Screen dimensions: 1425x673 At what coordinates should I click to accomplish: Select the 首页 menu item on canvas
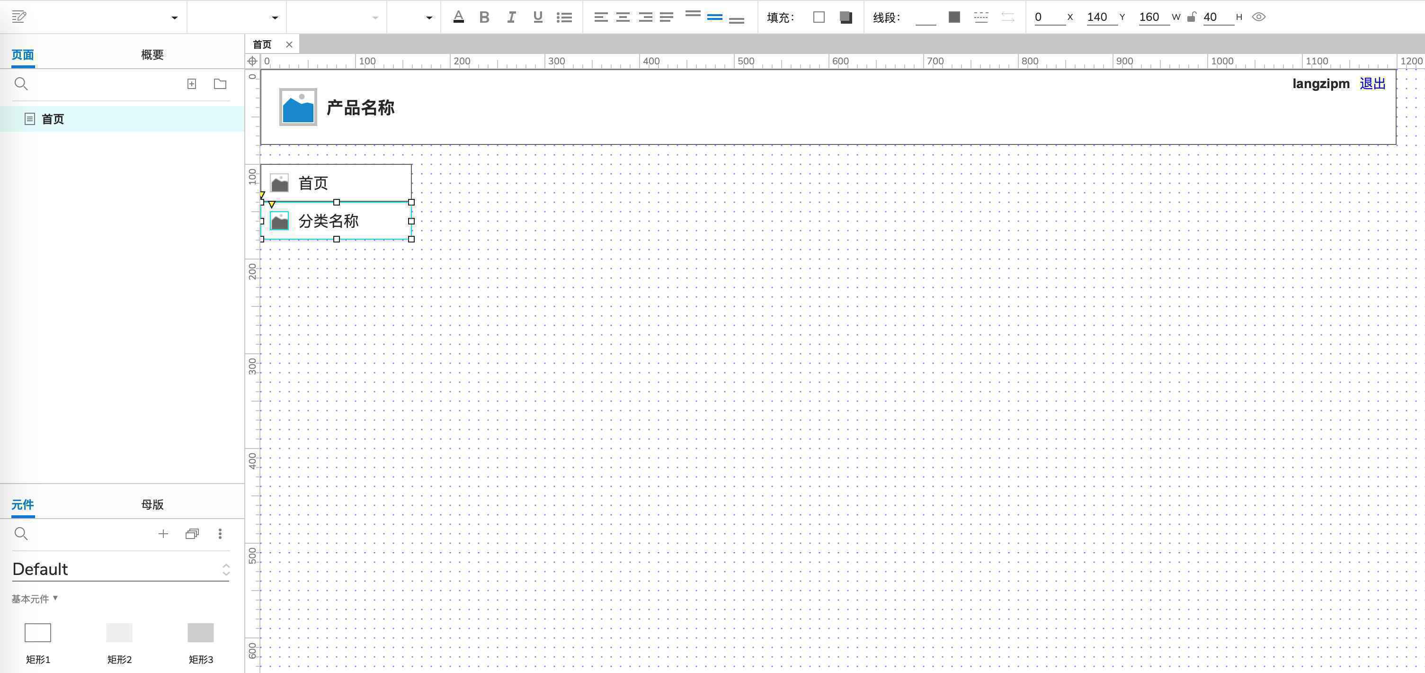click(x=336, y=183)
